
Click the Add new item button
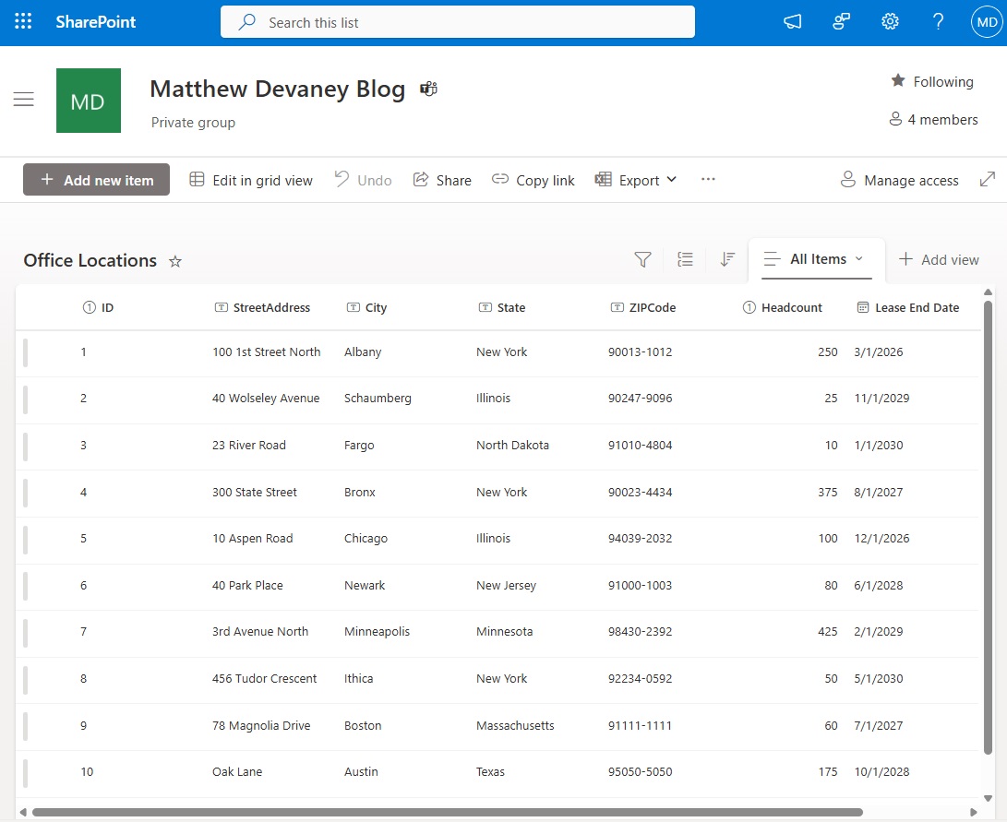pos(96,180)
